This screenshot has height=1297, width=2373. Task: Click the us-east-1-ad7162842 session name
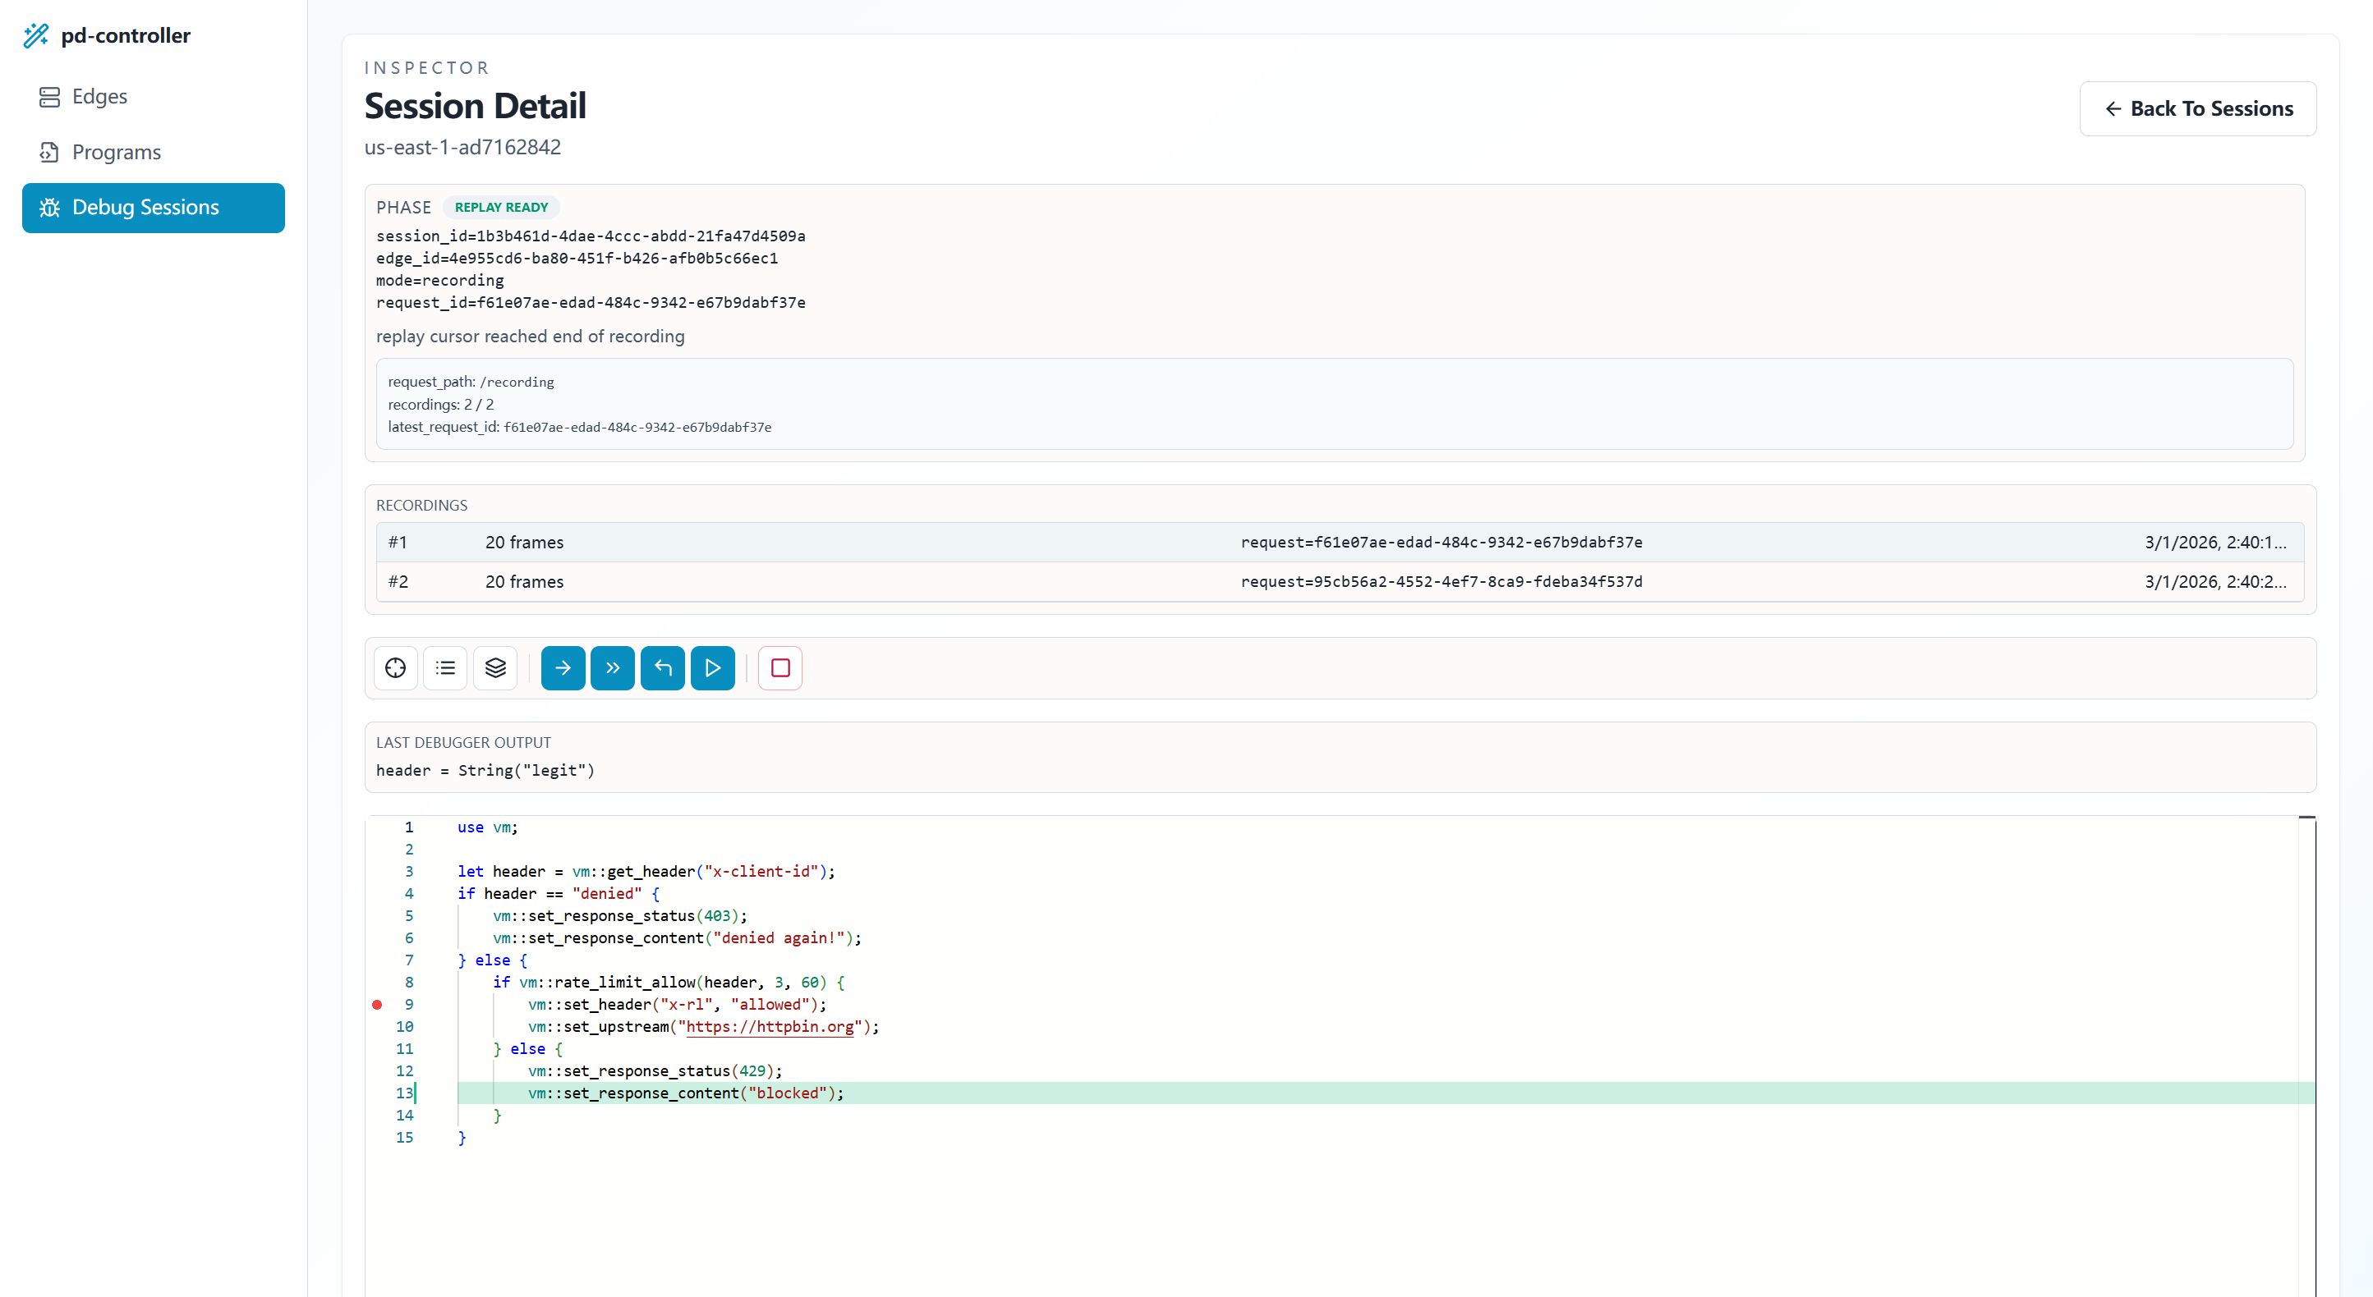[x=462, y=147]
